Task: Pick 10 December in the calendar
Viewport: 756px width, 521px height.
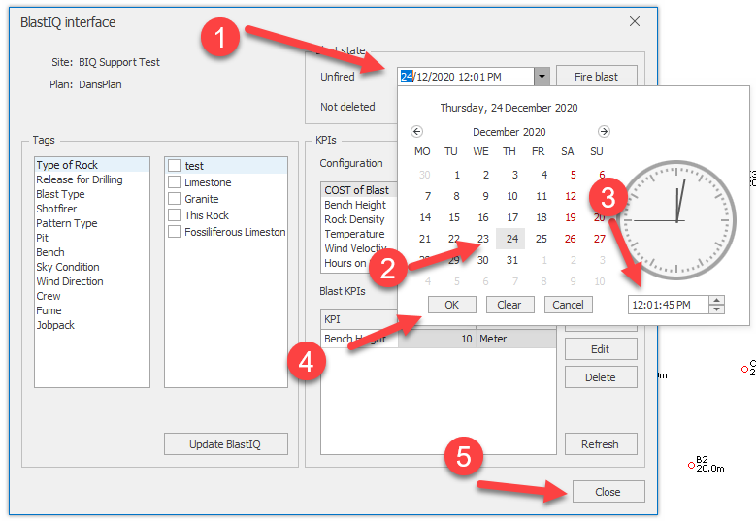Action: (x=512, y=196)
